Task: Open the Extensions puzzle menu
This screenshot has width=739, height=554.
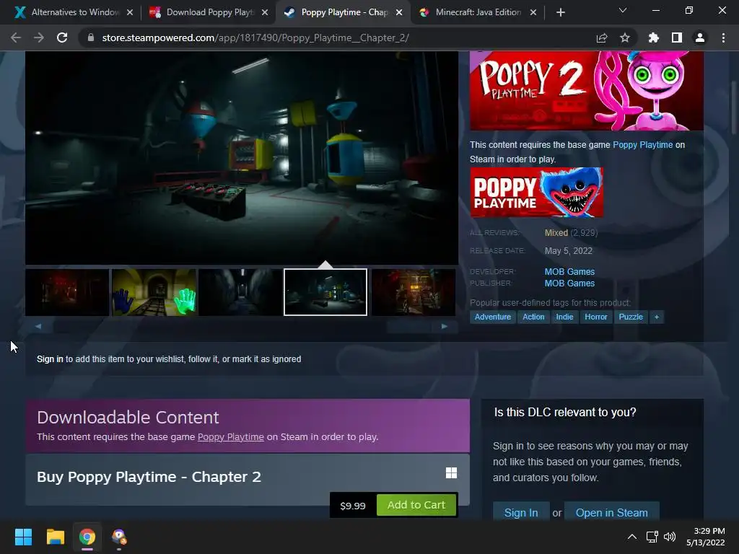Action: 654,38
